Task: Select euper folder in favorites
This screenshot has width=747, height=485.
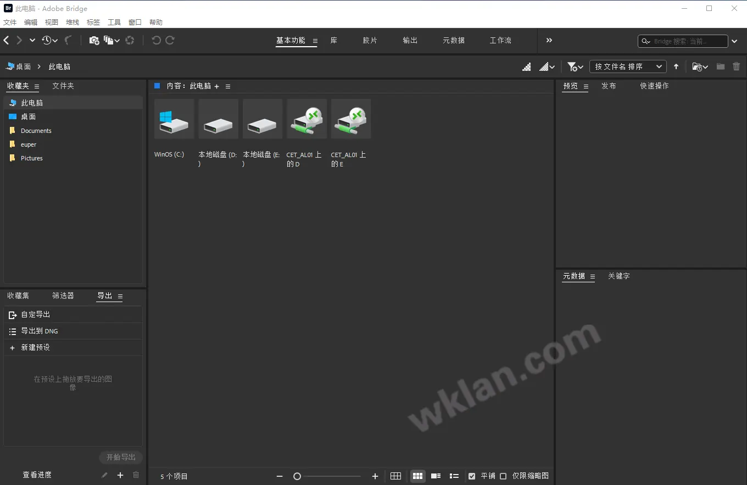Action: 73,144
